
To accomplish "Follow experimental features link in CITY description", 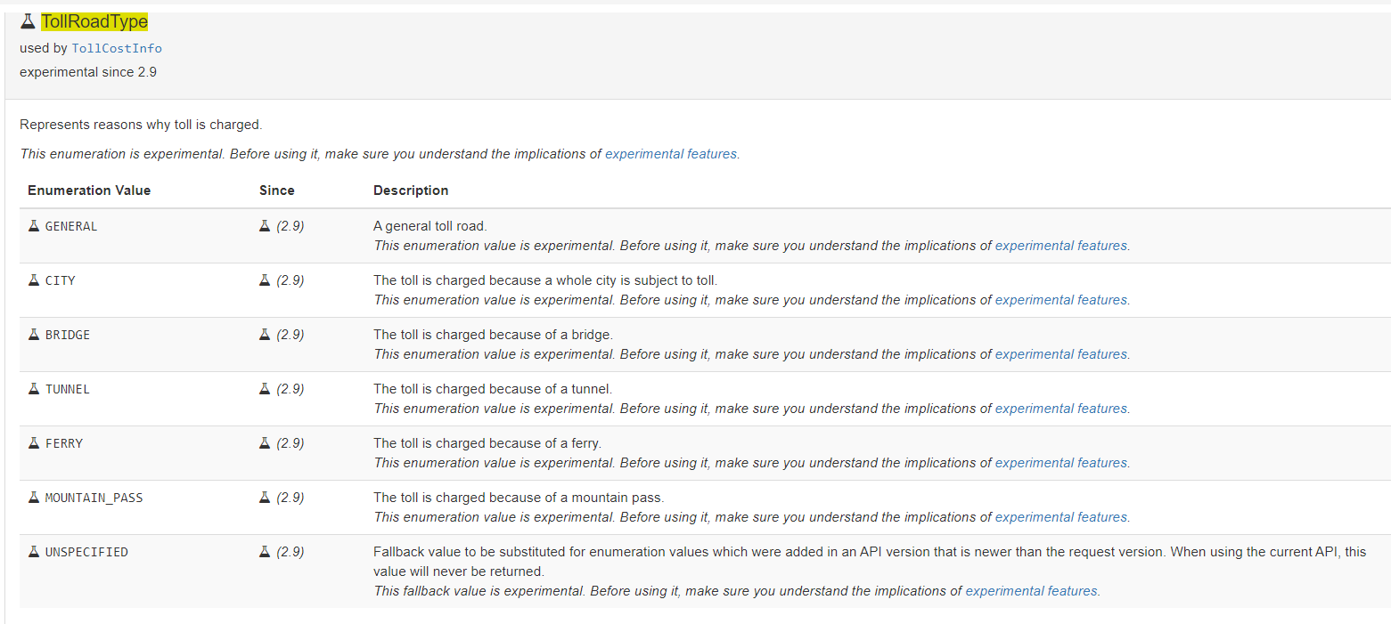I will [x=1060, y=300].
